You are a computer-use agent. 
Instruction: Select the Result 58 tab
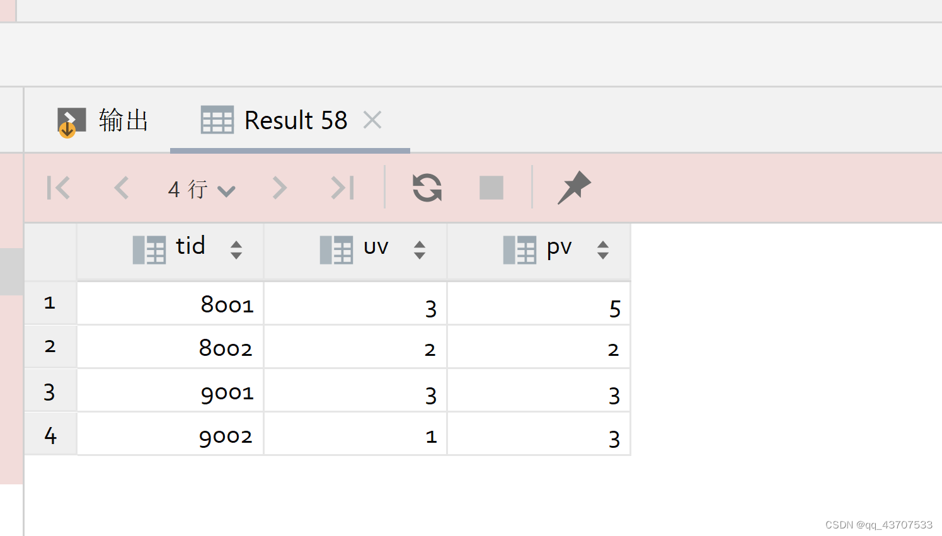coord(296,120)
